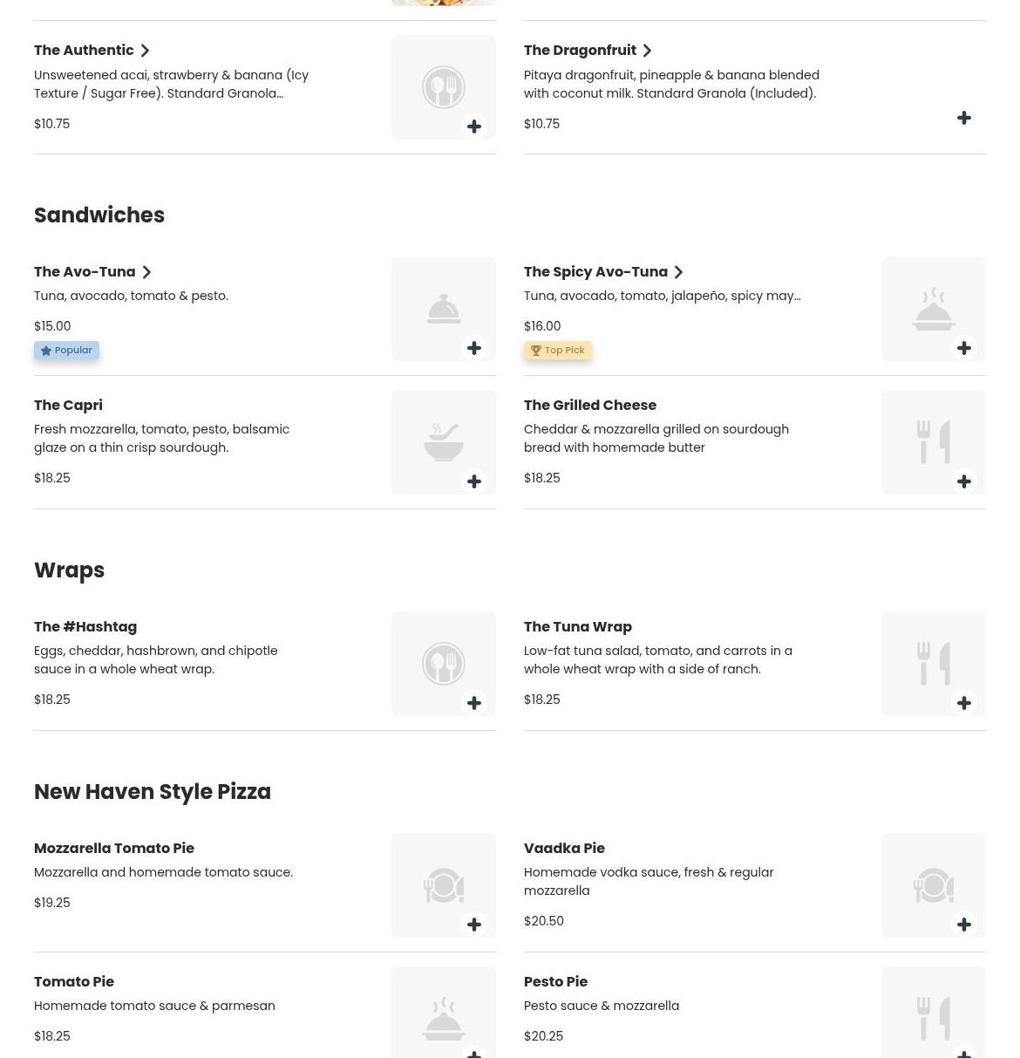This screenshot has width=1020, height=1058.
Task: Add The Dragonfruit bowl with plus icon
Action: pyautogui.click(x=964, y=118)
